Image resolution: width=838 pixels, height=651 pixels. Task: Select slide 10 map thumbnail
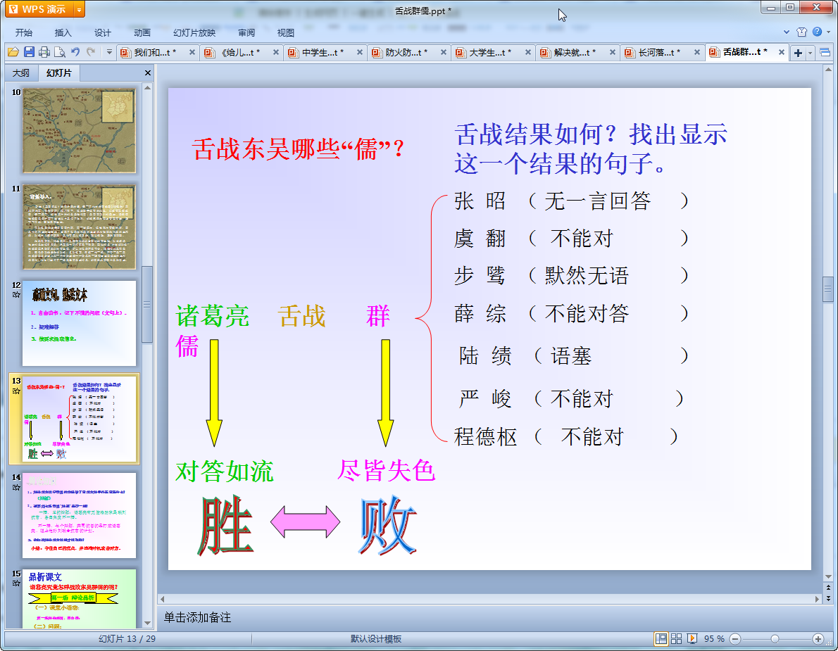pos(79,131)
